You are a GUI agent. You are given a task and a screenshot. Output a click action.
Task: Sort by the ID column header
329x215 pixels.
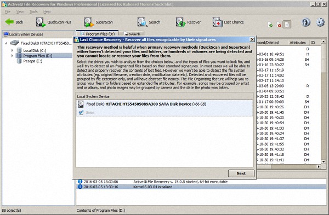(x=315, y=43)
